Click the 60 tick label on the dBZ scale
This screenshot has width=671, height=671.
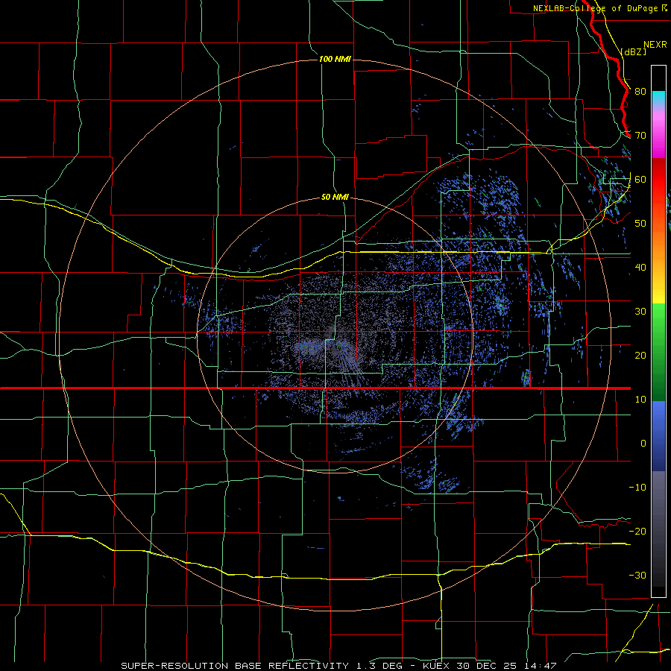tap(640, 180)
